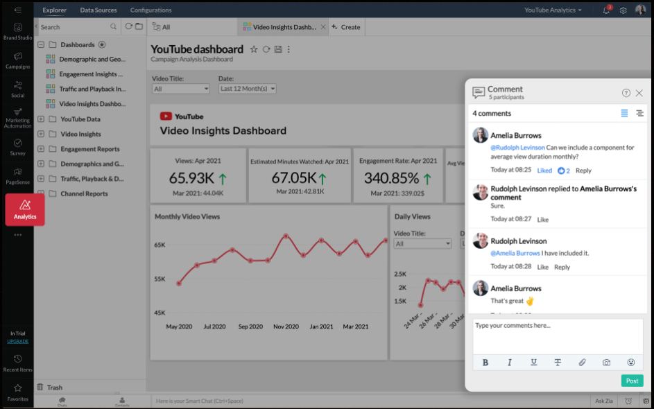Click Liked on Amelia Burrows's first comment
This screenshot has width=654, height=409.
coord(544,170)
